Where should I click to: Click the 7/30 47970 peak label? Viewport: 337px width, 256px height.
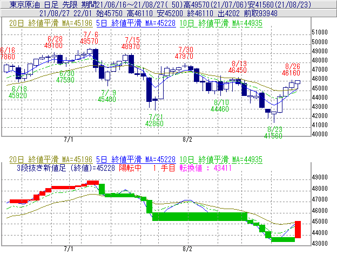(184, 53)
